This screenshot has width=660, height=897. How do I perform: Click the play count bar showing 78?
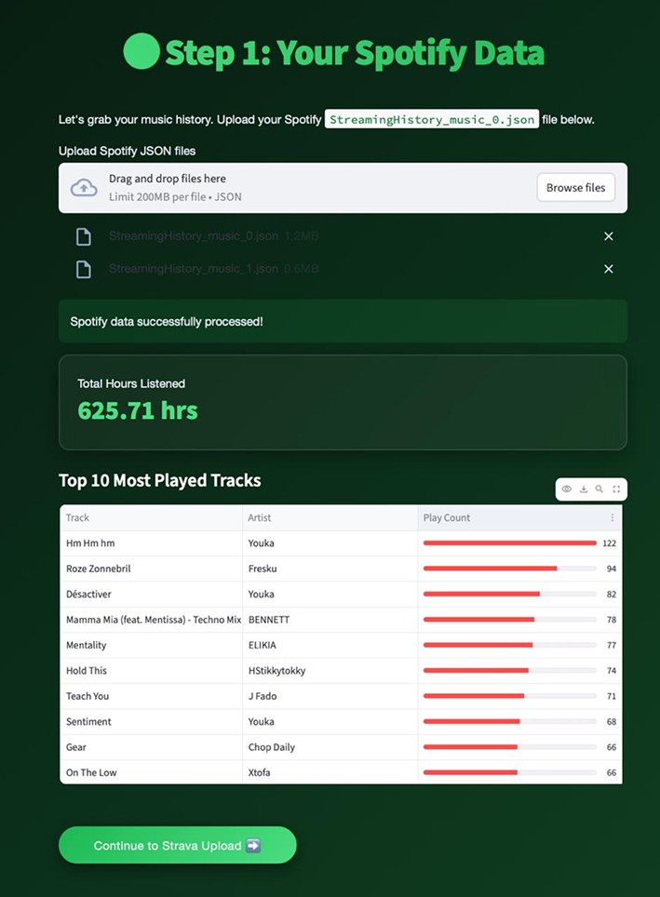coord(509,620)
